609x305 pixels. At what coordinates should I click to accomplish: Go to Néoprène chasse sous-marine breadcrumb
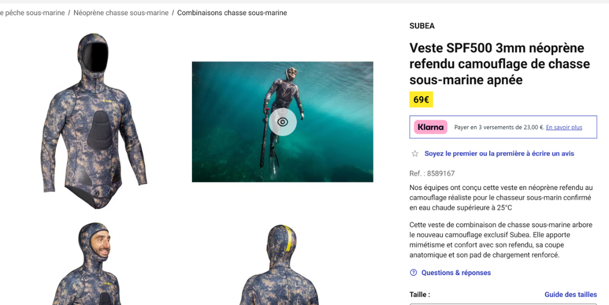(121, 13)
